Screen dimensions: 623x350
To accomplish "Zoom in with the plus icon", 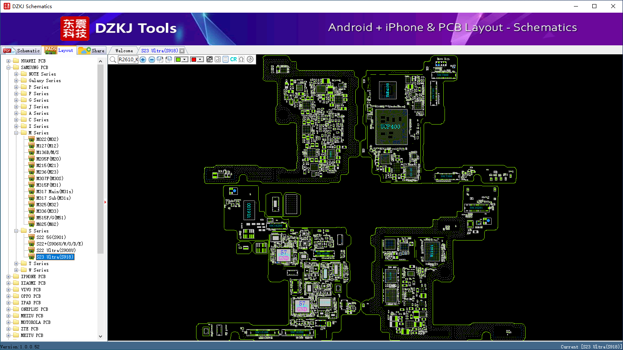I will click(x=143, y=60).
